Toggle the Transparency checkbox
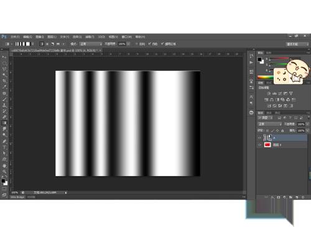The image size is (311, 227). coord(162,44)
